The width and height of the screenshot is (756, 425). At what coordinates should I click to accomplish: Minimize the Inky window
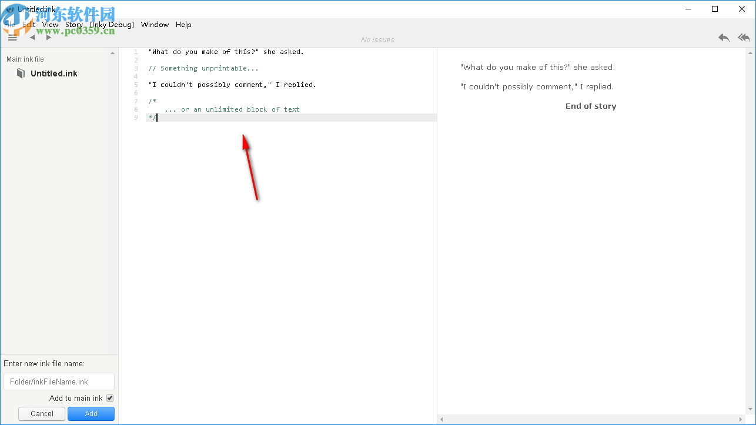pos(688,9)
